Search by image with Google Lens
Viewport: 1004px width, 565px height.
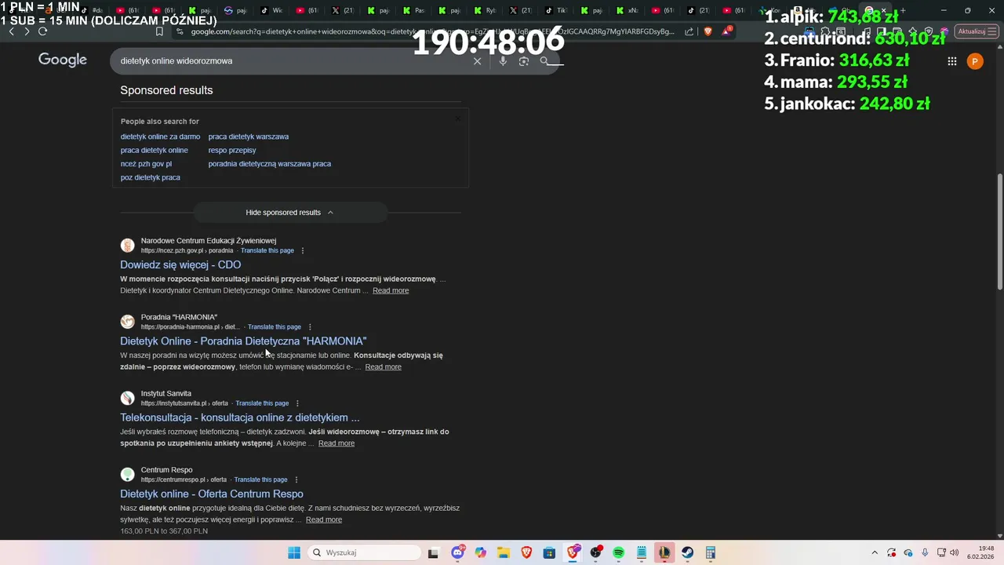tap(524, 61)
